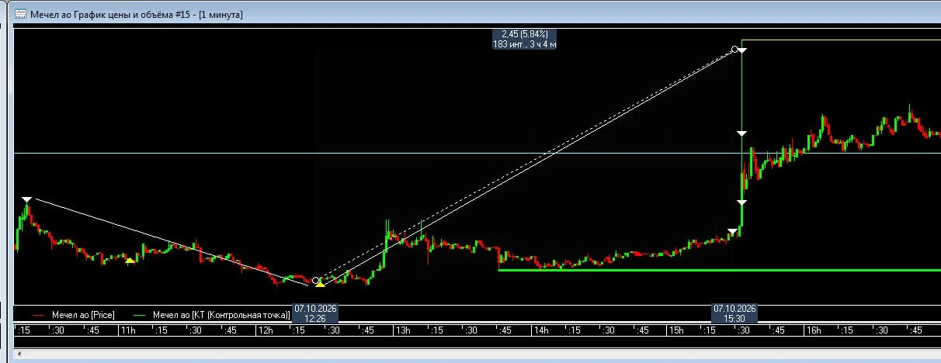The width and height of the screenshot is (941, 363).
Task: Select the yellow triangle marker at 12:26 low
Action: click(x=320, y=284)
